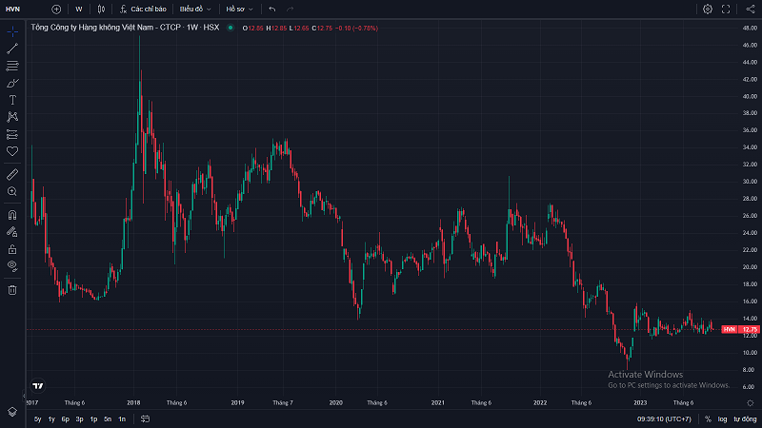This screenshot has height=428, width=762.
Task: Toggle the magnet snap mode
Action: click(x=12, y=214)
